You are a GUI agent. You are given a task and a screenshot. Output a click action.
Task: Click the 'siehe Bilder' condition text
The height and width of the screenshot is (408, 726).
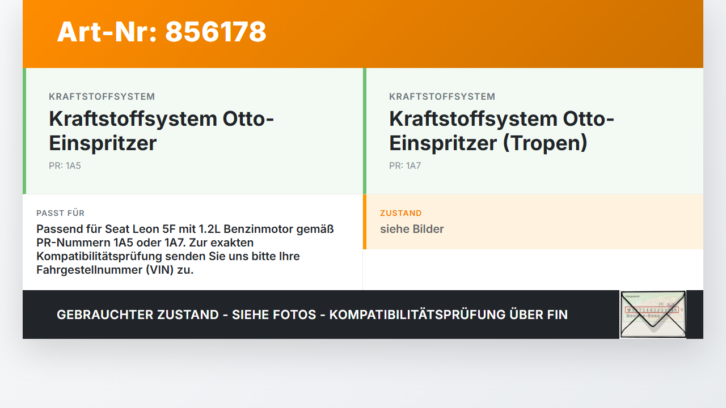click(412, 229)
